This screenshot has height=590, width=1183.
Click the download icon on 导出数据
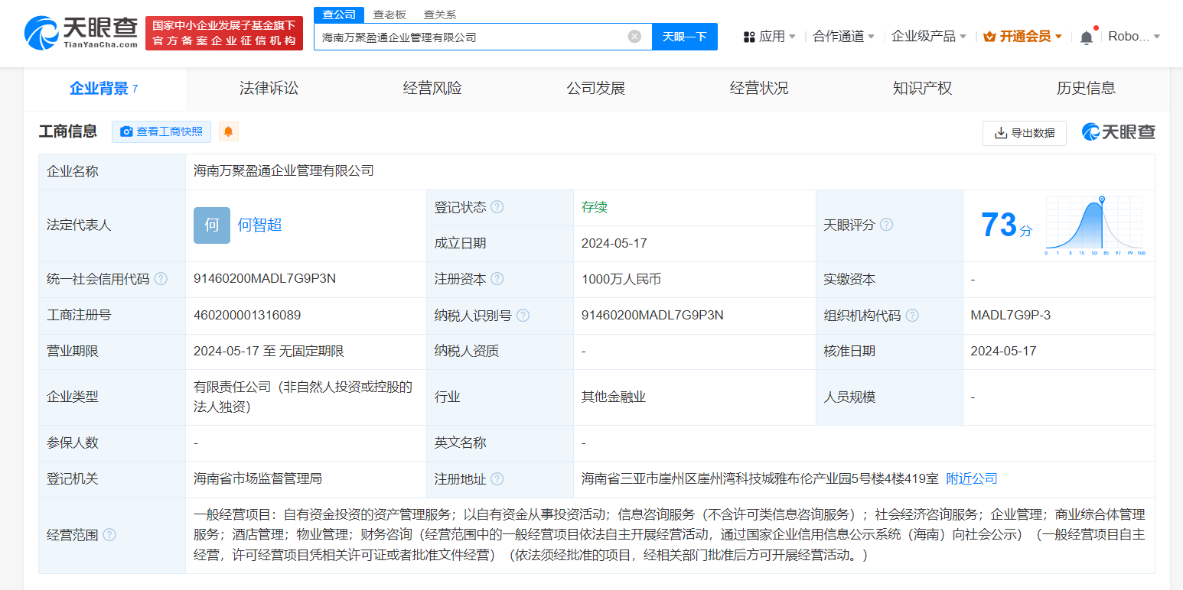pos(1000,133)
